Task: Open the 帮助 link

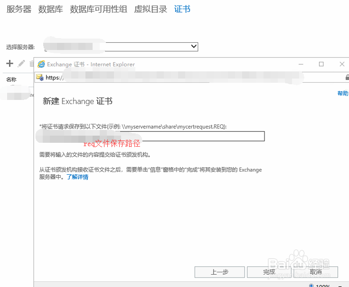Action: point(343,93)
